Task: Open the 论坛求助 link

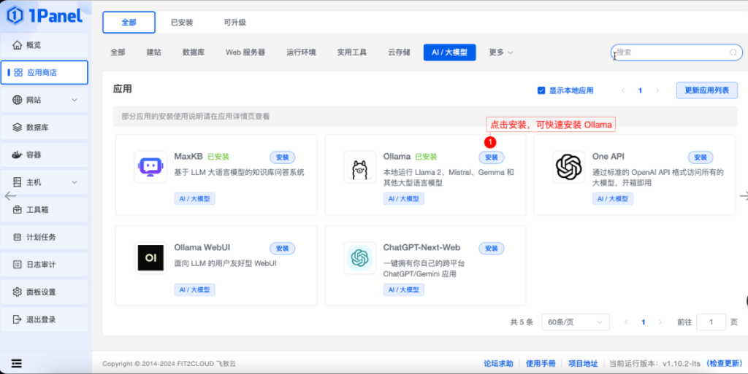Action: tap(498, 364)
